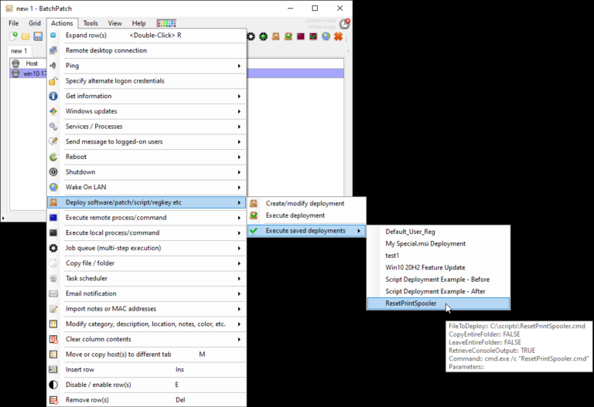Click the Expand row(s) plus icon
The width and height of the screenshot is (594, 407).
(x=53, y=36)
